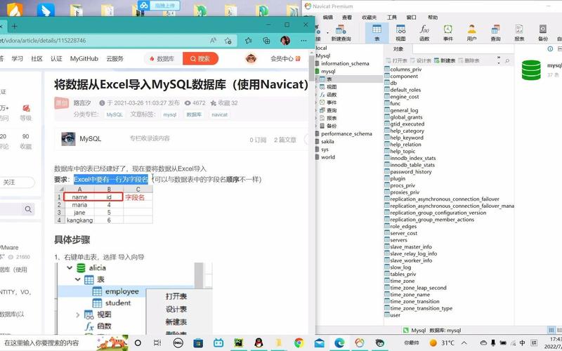Click the CSDN user avatar beside 会员中心
The width and height of the screenshot is (562, 351).
[251, 58]
